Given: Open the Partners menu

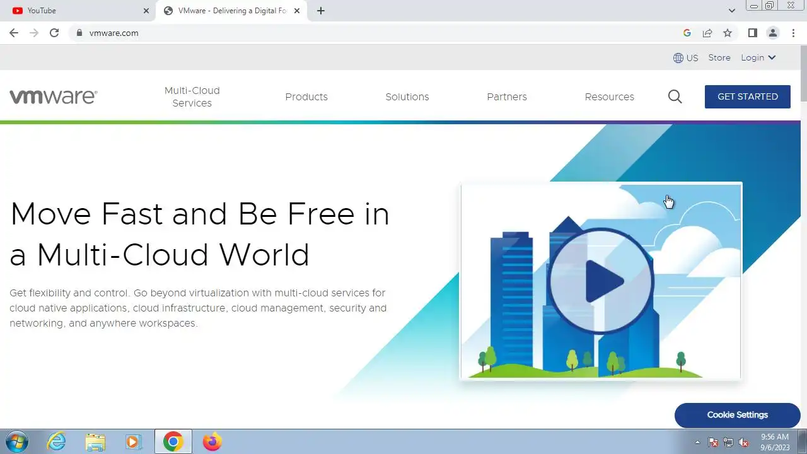Looking at the screenshot, I should point(507,96).
